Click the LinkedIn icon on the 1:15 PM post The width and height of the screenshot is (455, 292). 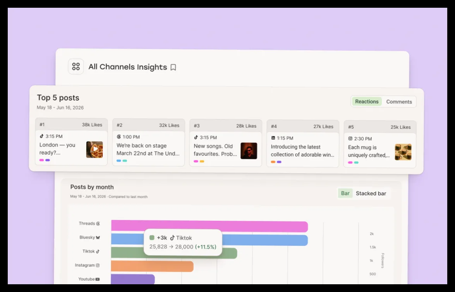tap(273, 138)
